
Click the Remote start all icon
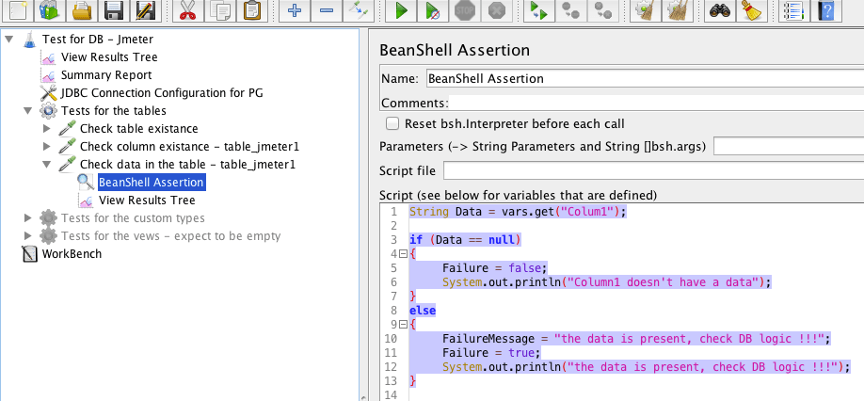(x=539, y=10)
